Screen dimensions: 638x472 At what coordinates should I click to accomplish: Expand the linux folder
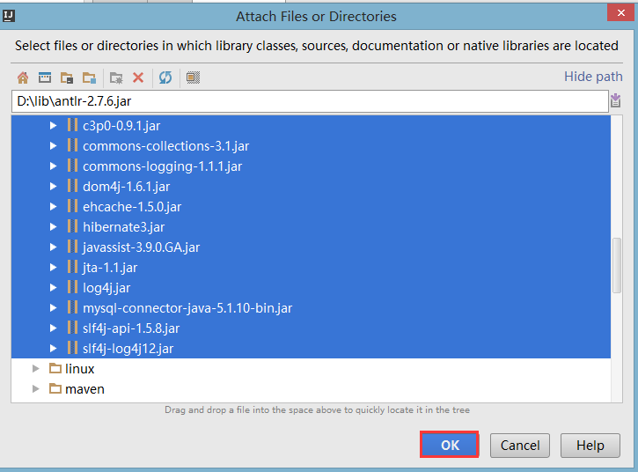point(36,369)
